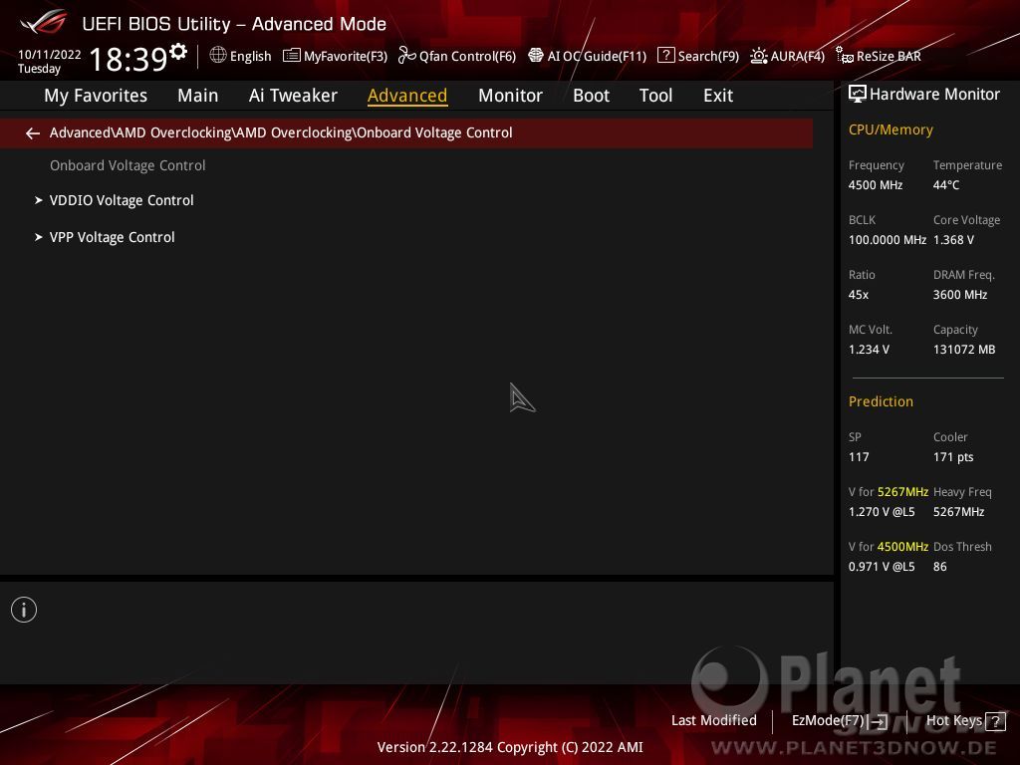Click CPU/Memory section heading
Viewport: 1020px width, 765px height.
tap(891, 129)
